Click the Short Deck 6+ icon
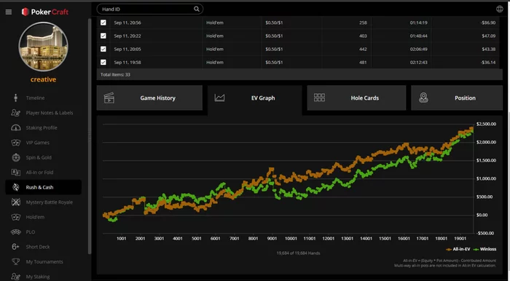 coord(15,247)
